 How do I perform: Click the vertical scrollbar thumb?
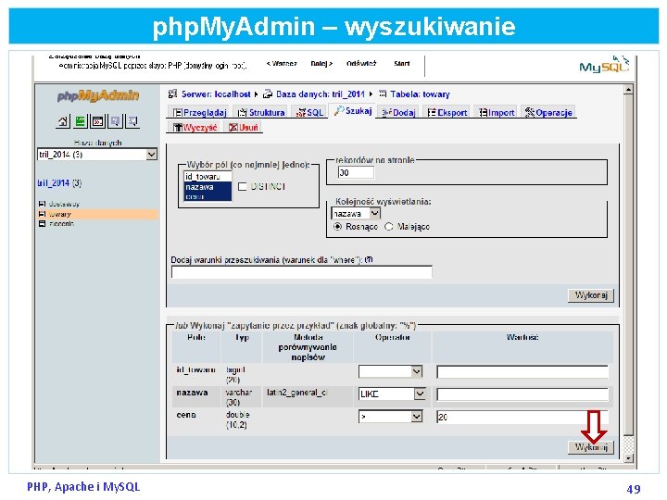pyautogui.click(x=628, y=265)
